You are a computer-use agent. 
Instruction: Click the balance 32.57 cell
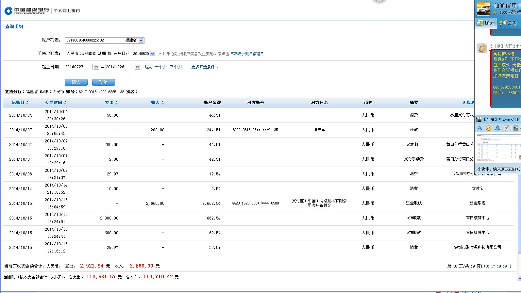pyautogui.click(x=215, y=248)
